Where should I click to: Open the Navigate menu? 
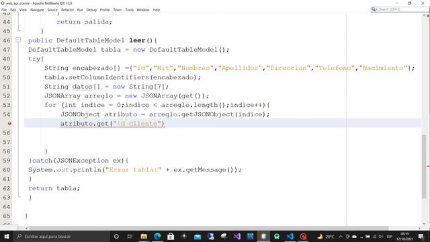(37, 9)
